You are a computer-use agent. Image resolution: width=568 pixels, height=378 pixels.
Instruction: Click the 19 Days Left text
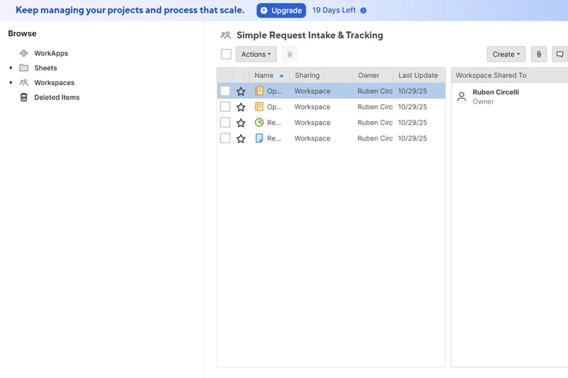click(x=334, y=10)
